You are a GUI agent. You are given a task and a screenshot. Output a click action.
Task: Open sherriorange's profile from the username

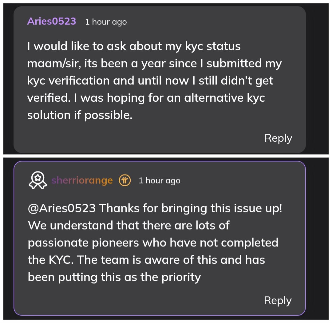(82, 180)
